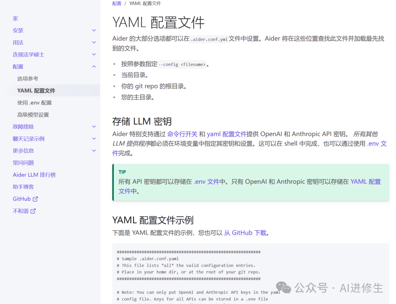Expand the 聊天记录示例 chevron

pos(94,139)
